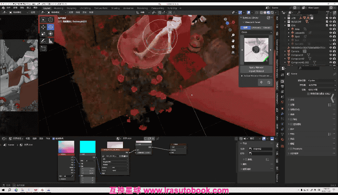Click the viewport pan hand icon
This screenshot has height=195, width=338.
233,41
